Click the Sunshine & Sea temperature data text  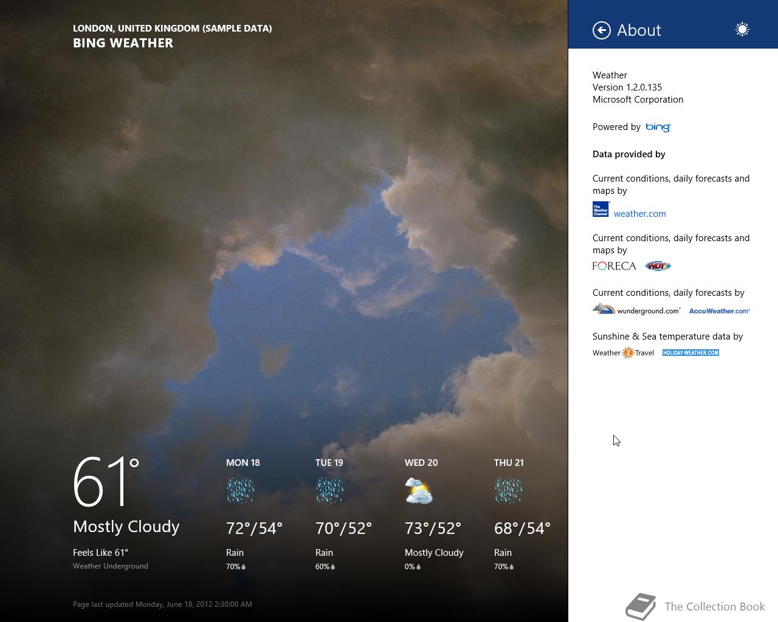(667, 337)
